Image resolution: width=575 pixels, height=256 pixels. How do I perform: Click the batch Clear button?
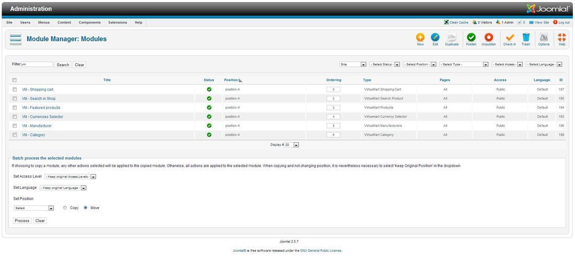pyautogui.click(x=40, y=221)
